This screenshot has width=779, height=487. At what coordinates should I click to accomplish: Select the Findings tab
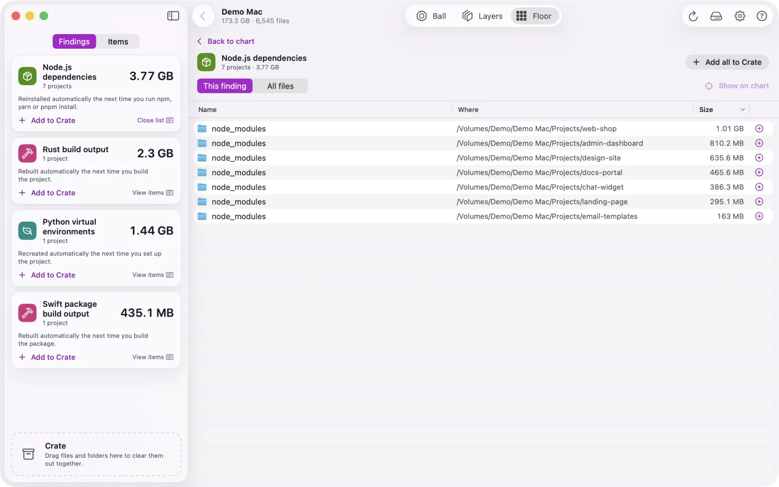click(74, 41)
